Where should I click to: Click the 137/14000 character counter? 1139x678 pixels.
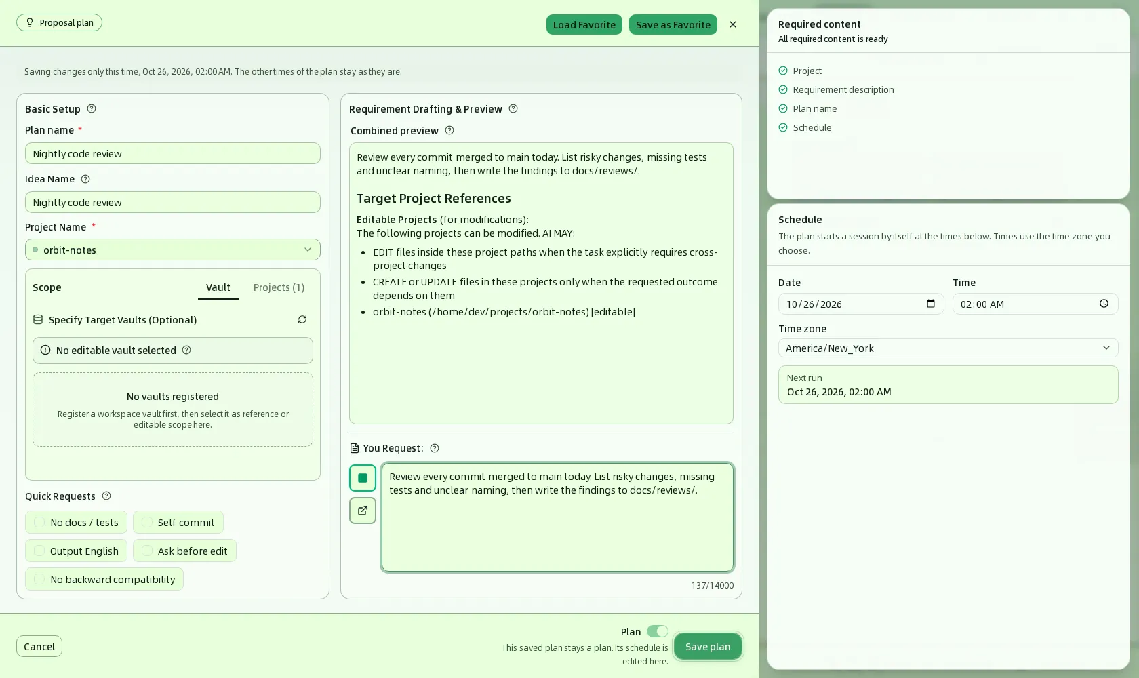(x=713, y=585)
